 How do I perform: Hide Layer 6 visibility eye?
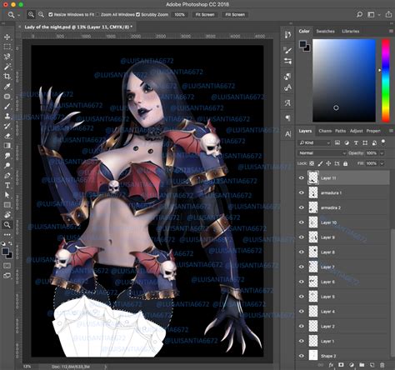click(x=302, y=282)
